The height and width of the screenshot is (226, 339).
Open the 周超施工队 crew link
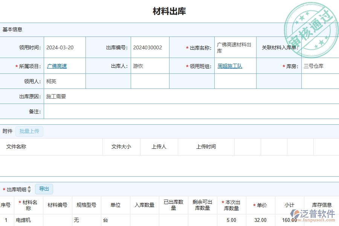230,66
